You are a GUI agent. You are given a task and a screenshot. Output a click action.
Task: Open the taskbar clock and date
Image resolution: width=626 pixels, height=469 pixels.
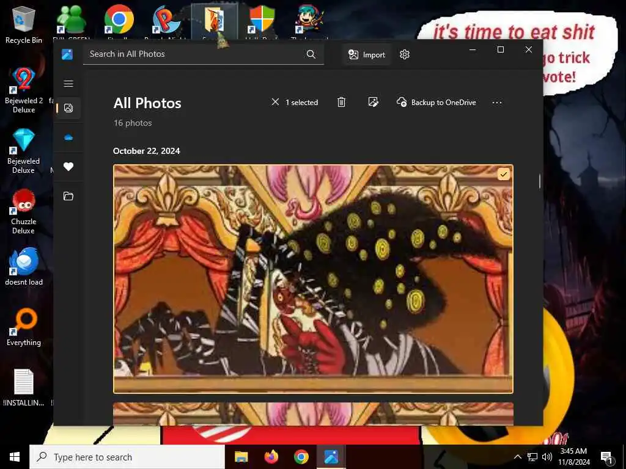tap(573, 457)
